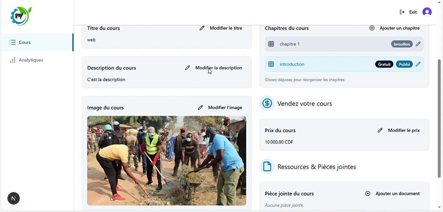This screenshot has height=212, width=443.
Task: Click Modifier l'image button
Action: click(220, 107)
